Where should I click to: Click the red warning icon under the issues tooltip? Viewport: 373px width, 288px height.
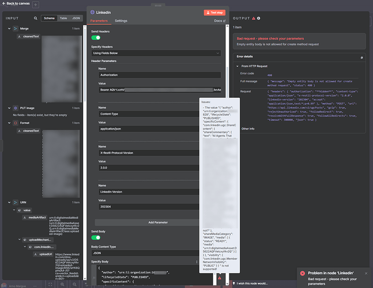tap(220, 278)
